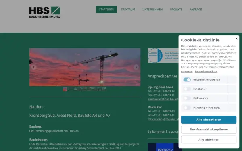242x151 pixels.
Task: Expand details for the Funktionell row
Action: 232,89
